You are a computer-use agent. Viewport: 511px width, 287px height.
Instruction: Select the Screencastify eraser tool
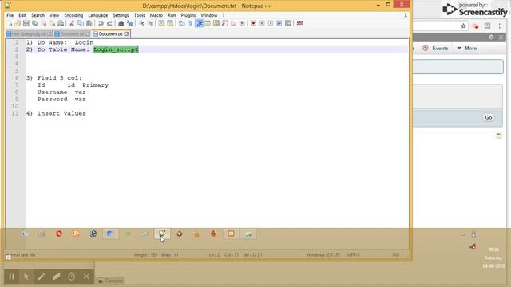[56, 277]
